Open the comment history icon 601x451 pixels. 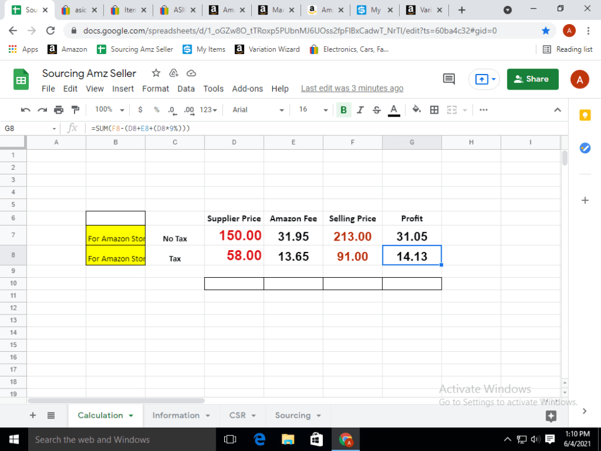[449, 79]
